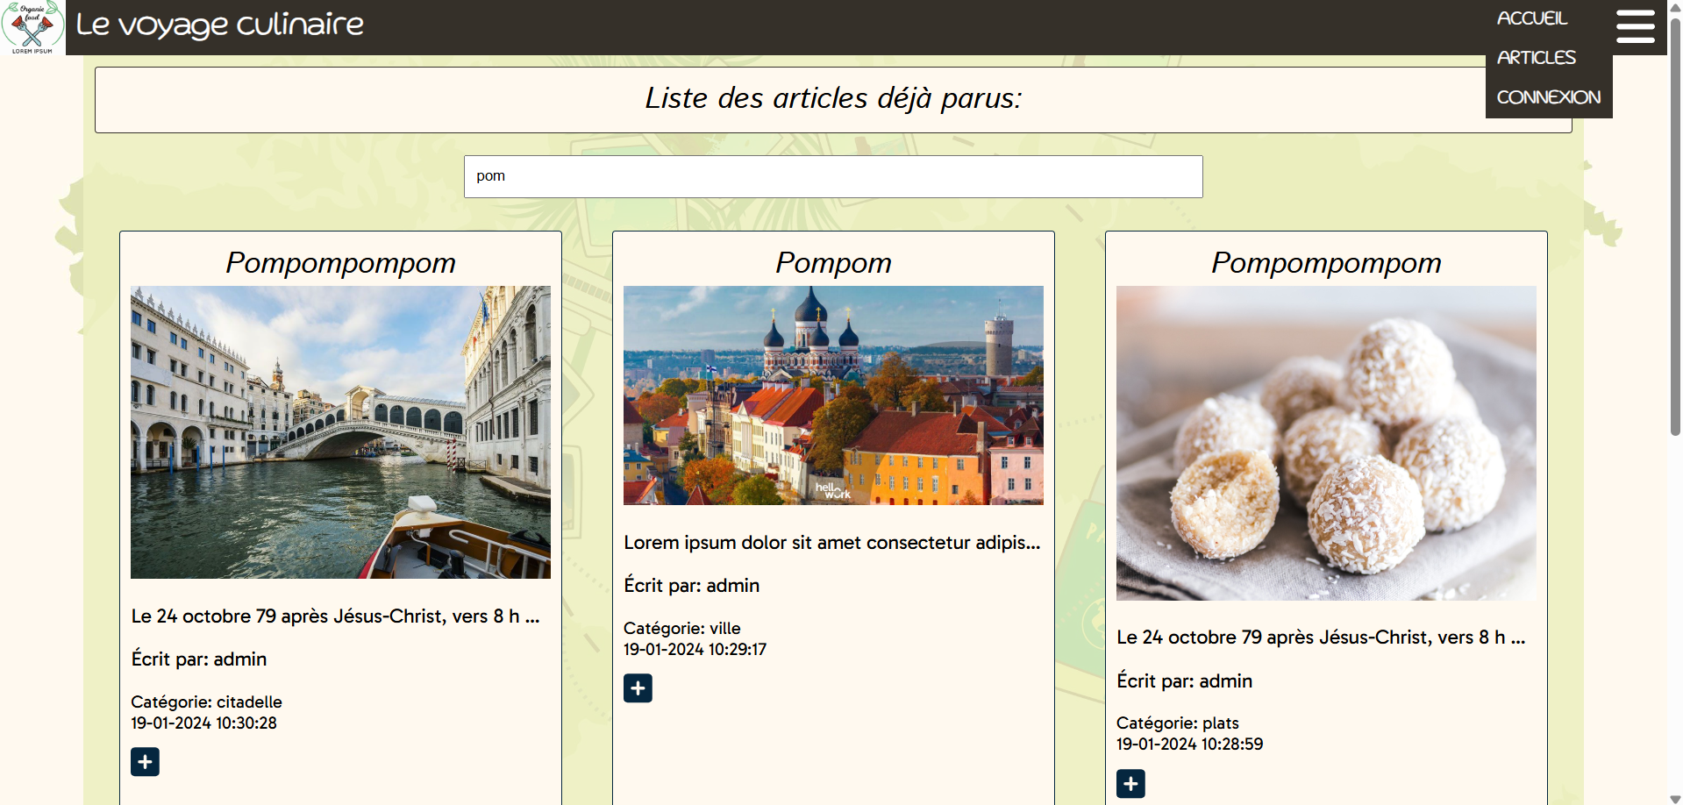The image size is (1683, 805).
Task: Click the Le voyage culinaire site title
Action: pyautogui.click(x=219, y=25)
